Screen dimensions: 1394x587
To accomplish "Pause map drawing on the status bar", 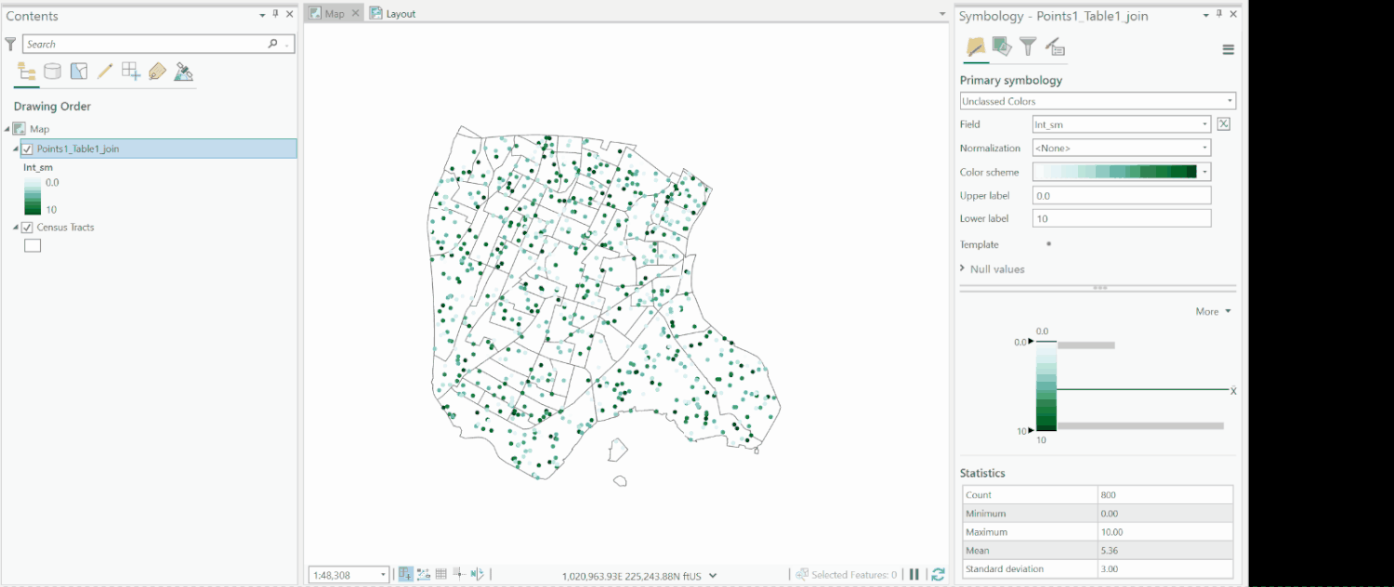I will click(914, 574).
